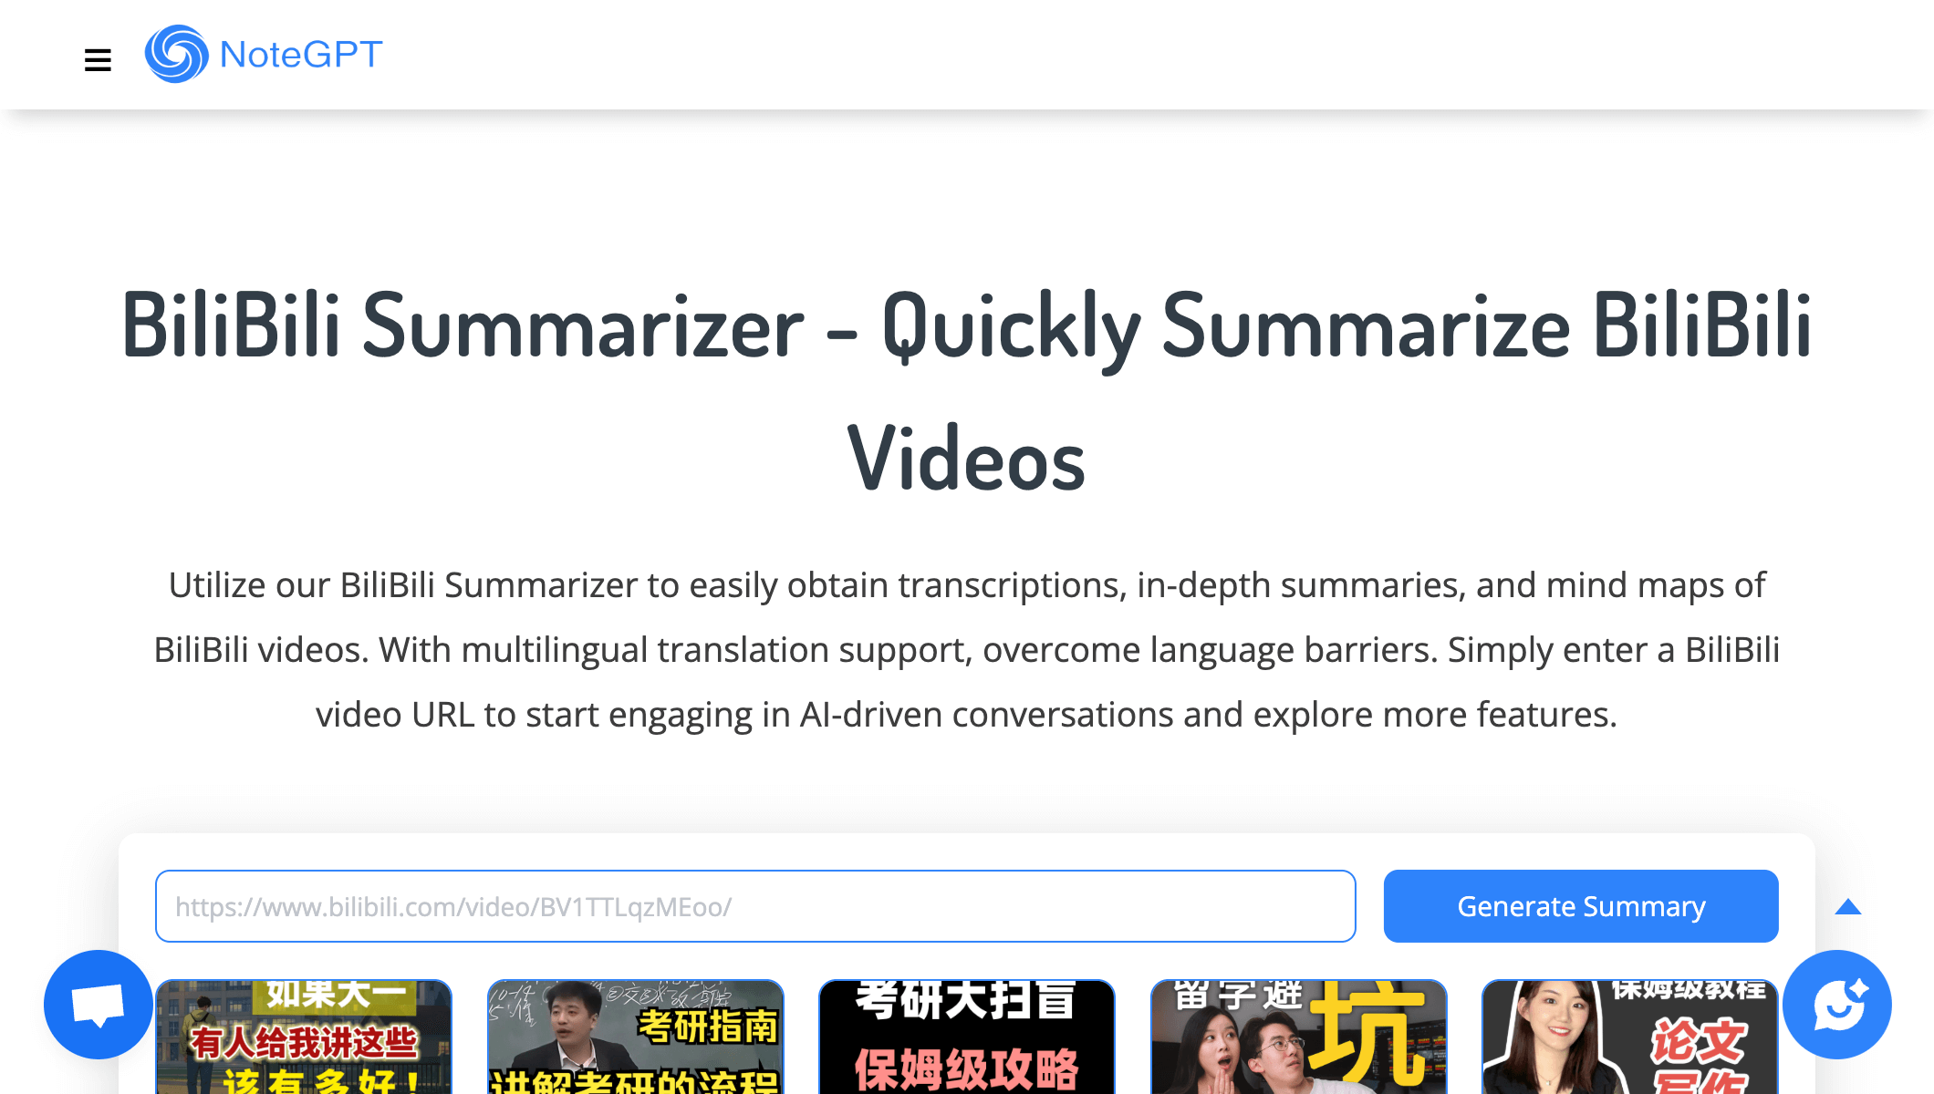Image resolution: width=1934 pixels, height=1094 pixels.
Task: Click the NoteGPT blue swirl logo
Action: pos(177,54)
